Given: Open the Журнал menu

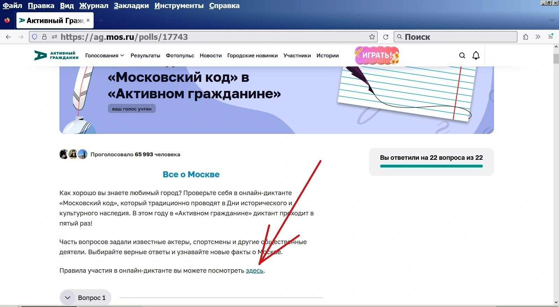Looking at the screenshot, I should pyautogui.click(x=94, y=6).
